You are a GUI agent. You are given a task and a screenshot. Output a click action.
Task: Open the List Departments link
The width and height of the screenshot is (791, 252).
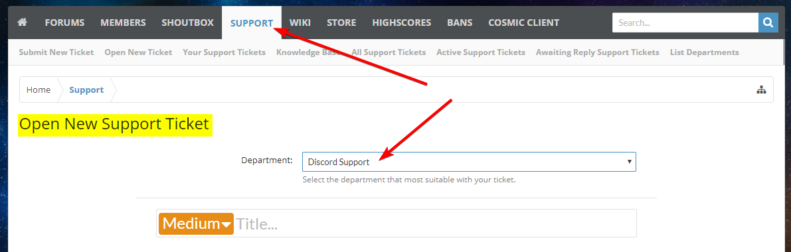704,52
